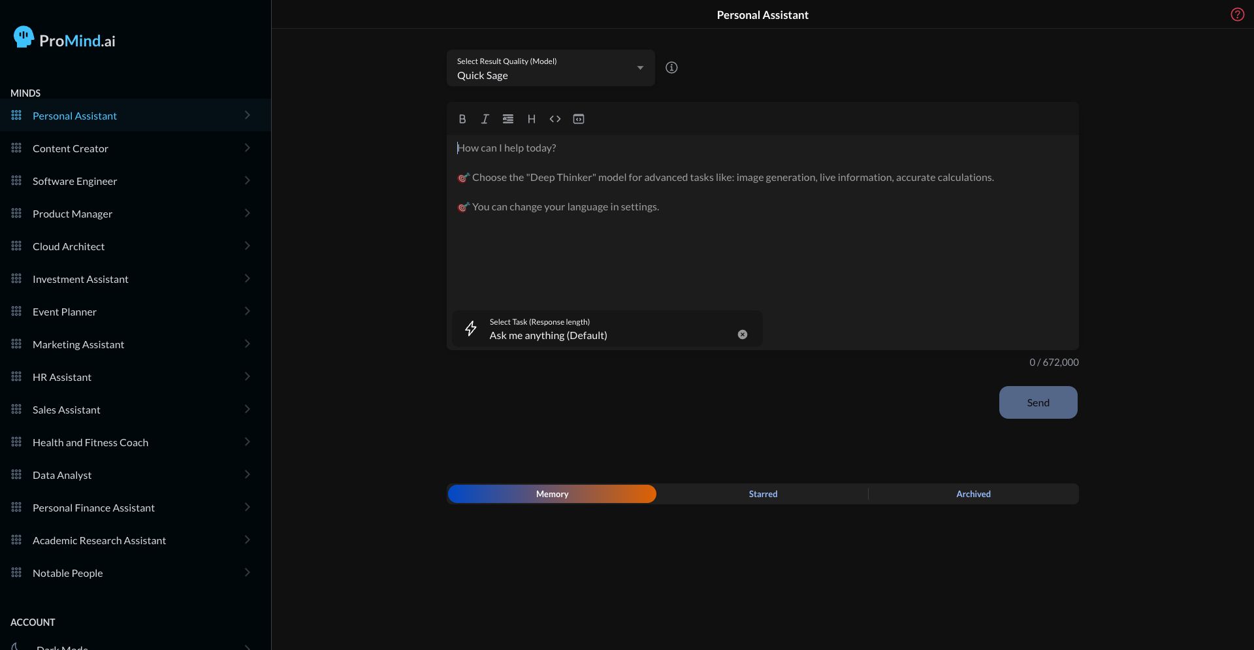Switch to the Starred tab

[762, 495]
